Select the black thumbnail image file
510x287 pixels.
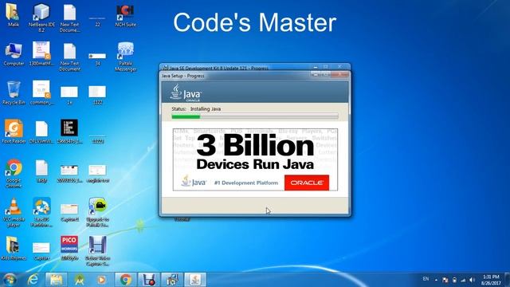pos(69,132)
